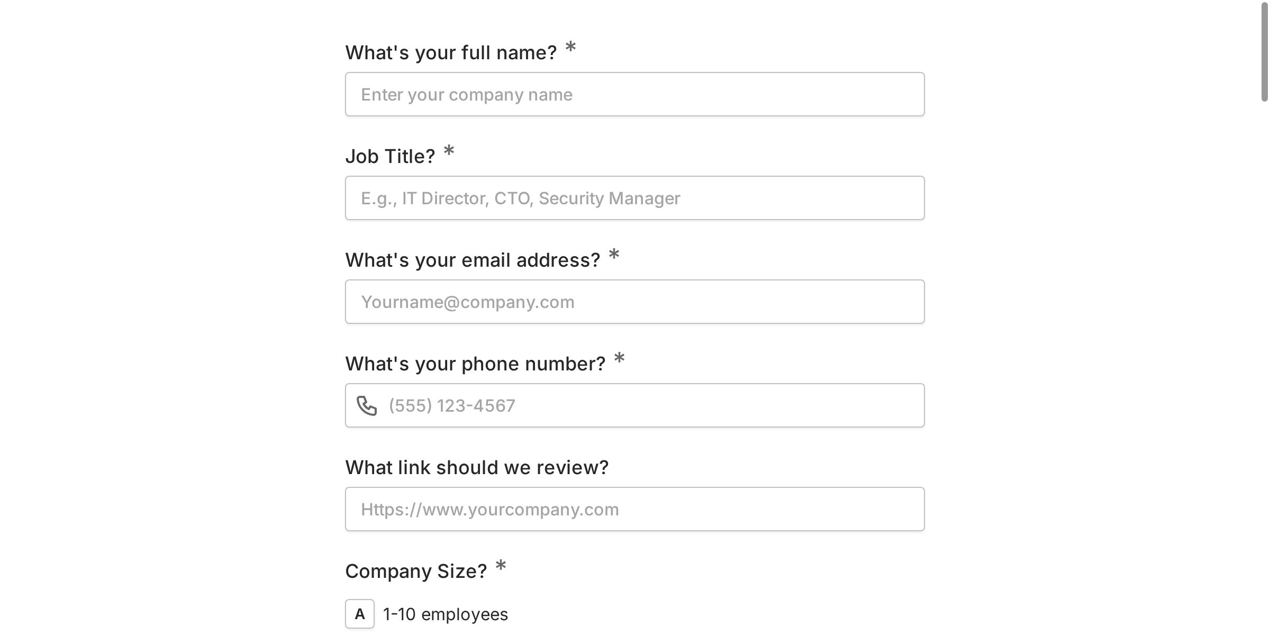Select the 1-10 employees answer choice
The image size is (1270, 635).
(x=444, y=614)
